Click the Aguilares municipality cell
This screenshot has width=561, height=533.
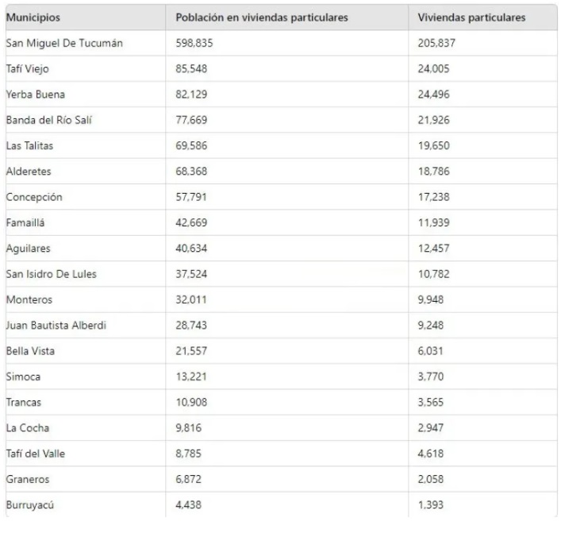29,249
